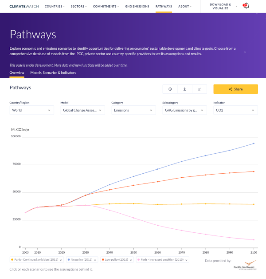Viewport: 266px width, 279px height.
Task: Download the pathways chart data
Action: 185,89
